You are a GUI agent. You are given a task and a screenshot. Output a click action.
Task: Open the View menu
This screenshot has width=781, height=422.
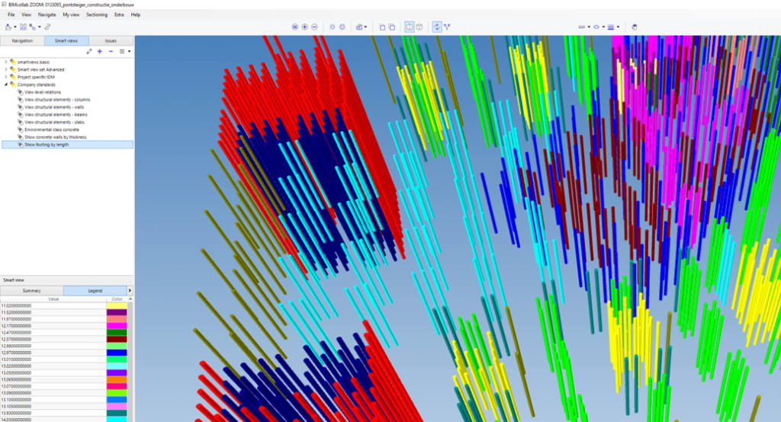[x=26, y=14]
